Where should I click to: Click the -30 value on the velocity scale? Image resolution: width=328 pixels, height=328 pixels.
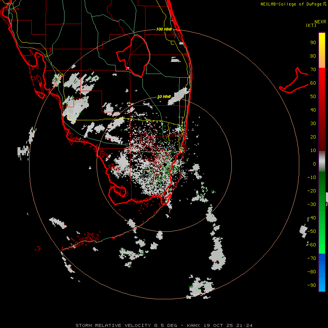312,204
